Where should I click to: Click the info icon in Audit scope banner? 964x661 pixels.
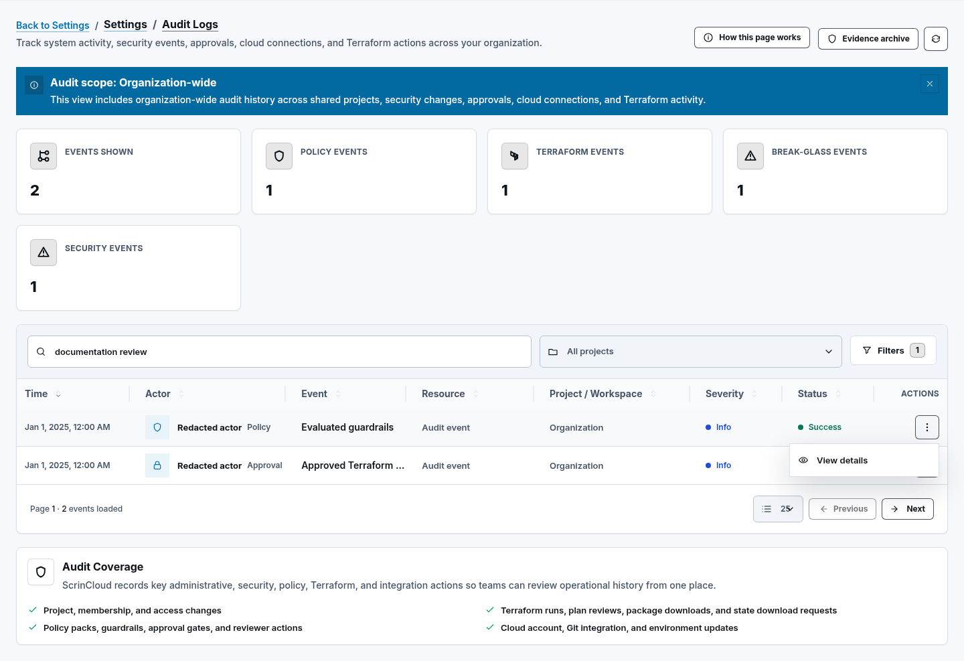point(34,85)
